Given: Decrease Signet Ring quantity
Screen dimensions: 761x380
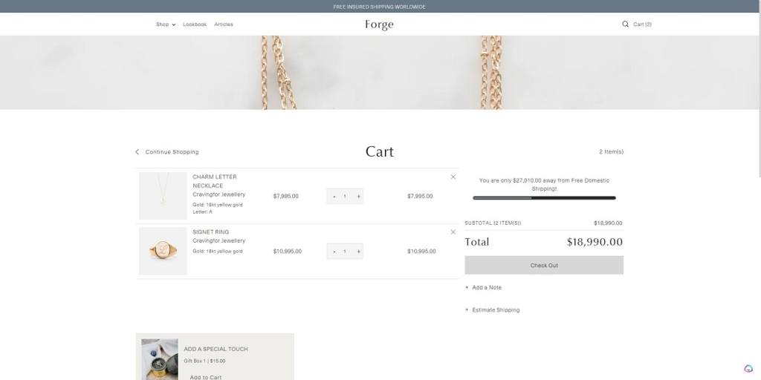Looking at the screenshot, I should [x=334, y=252].
